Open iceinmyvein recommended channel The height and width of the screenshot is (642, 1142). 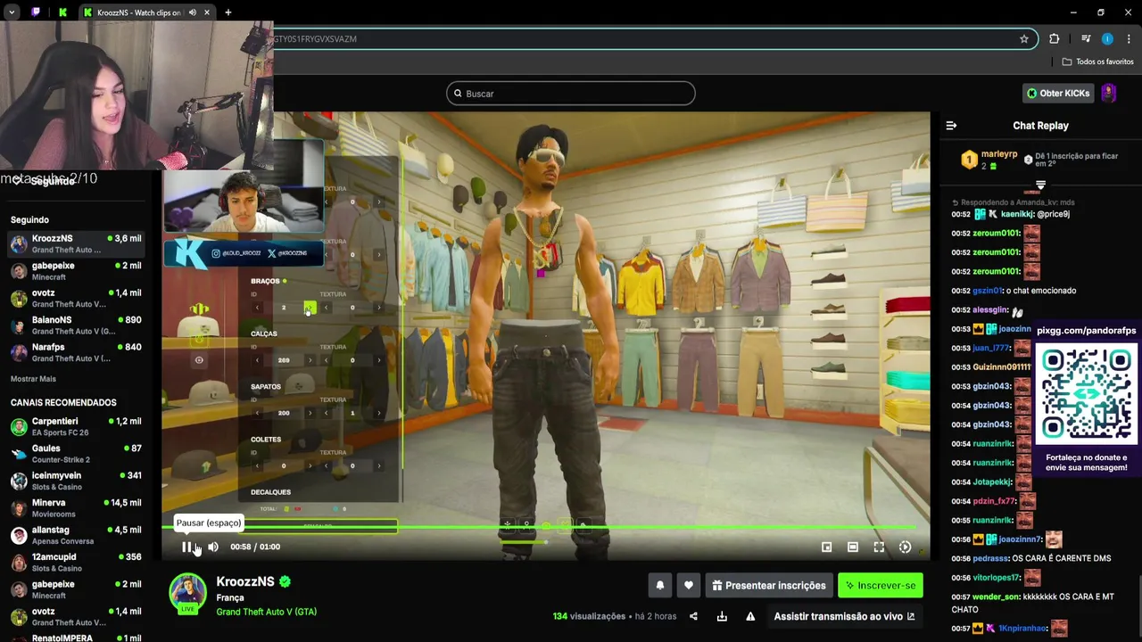coord(76,481)
